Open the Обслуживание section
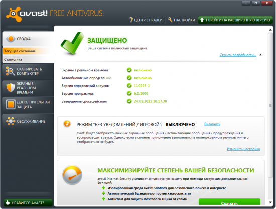Screen dimensions: 276x209 point(28,121)
